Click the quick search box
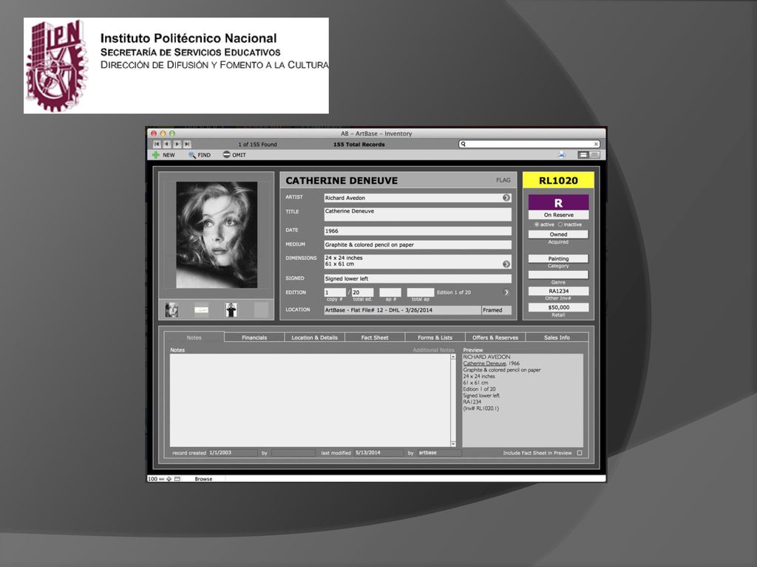Screen dimensions: 757x567 (x=529, y=144)
